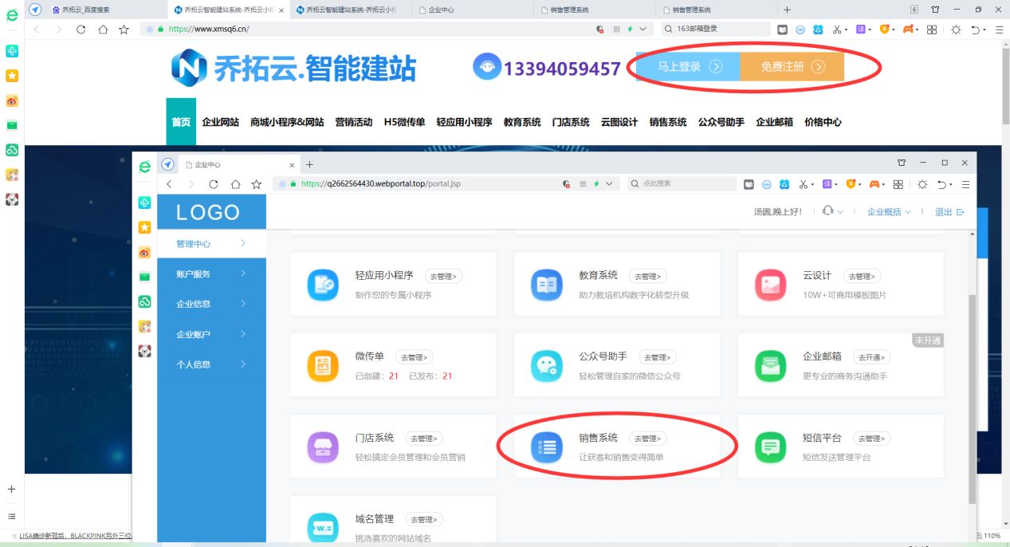The width and height of the screenshot is (1010, 547).
Task: Open the 教育系统 book icon
Action: click(547, 285)
